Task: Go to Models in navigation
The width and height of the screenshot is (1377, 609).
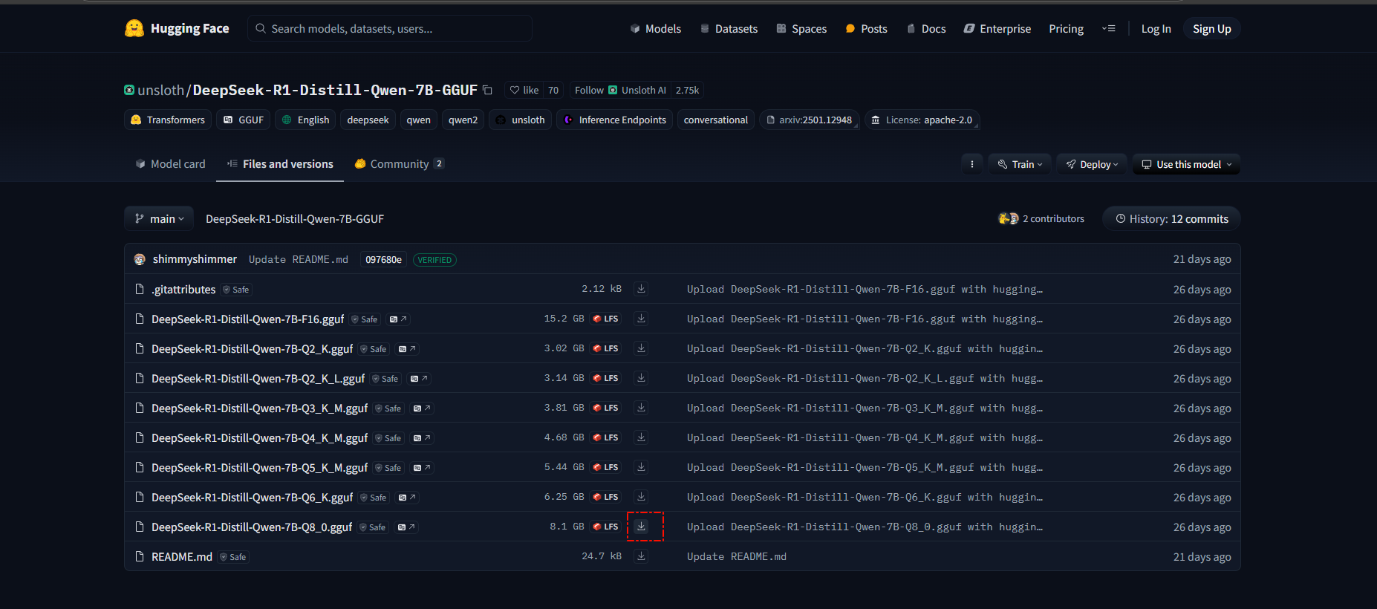Action: pyautogui.click(x=656, y=28)
